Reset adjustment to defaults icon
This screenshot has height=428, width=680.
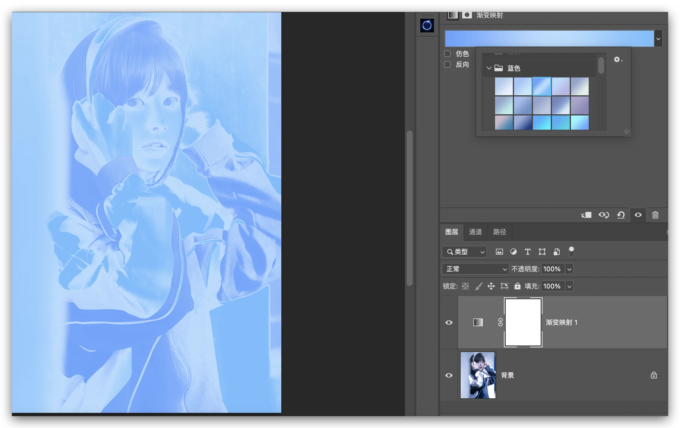pyautogui.click(x=621, y=215)
